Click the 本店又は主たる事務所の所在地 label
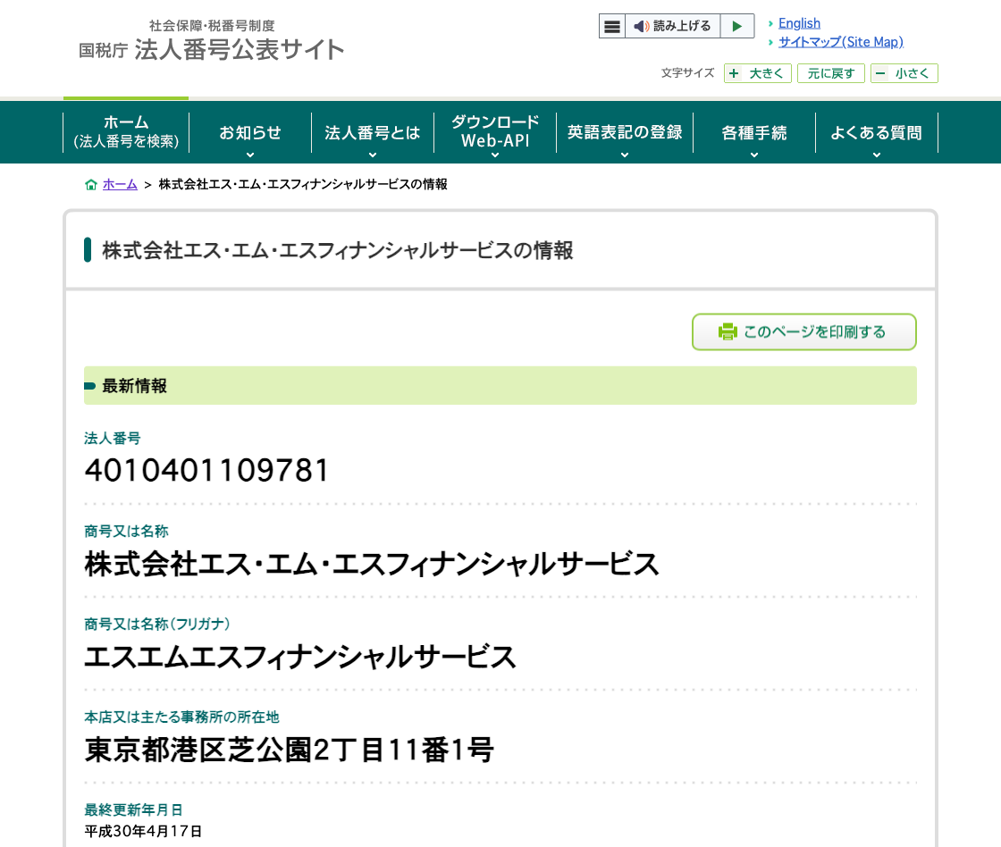 pos(182,717)
